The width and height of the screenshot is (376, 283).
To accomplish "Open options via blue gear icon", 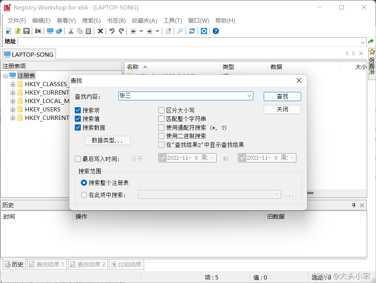I will (x=204, y=31).
